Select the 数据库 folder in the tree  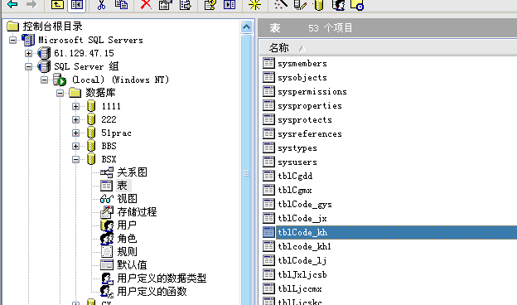coord(100,93)
